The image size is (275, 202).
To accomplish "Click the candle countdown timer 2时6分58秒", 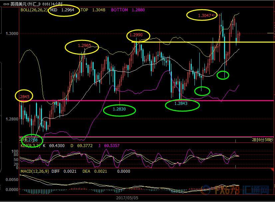I will point(263,140).
